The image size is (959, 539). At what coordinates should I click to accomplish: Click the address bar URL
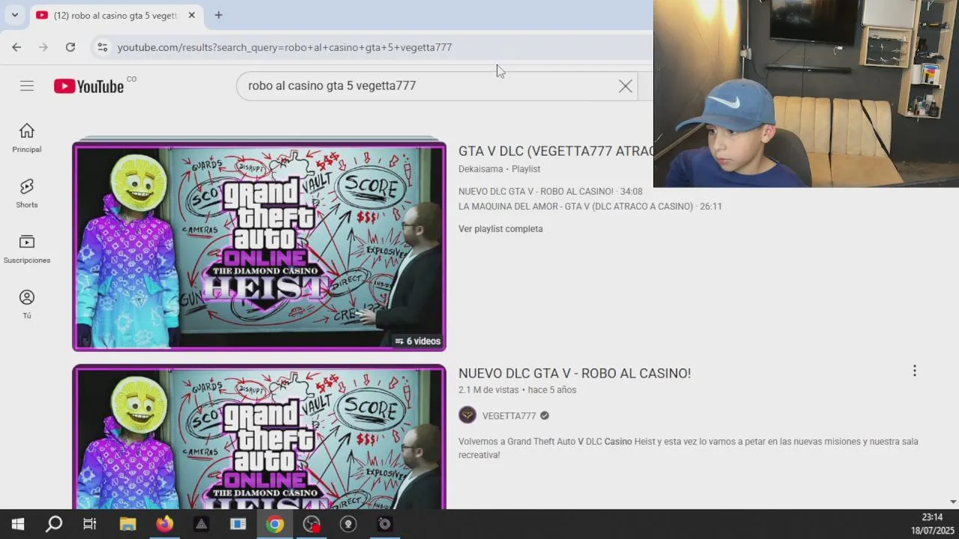coord(285,47)
